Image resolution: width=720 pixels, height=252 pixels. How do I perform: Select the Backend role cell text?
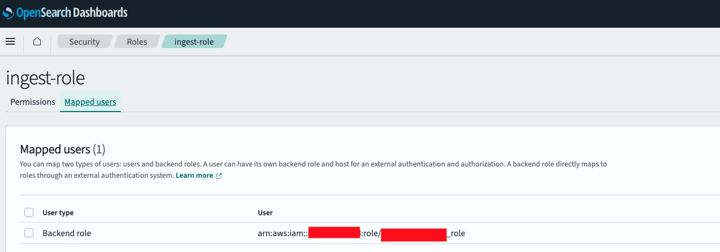click(x=67, y=233)
